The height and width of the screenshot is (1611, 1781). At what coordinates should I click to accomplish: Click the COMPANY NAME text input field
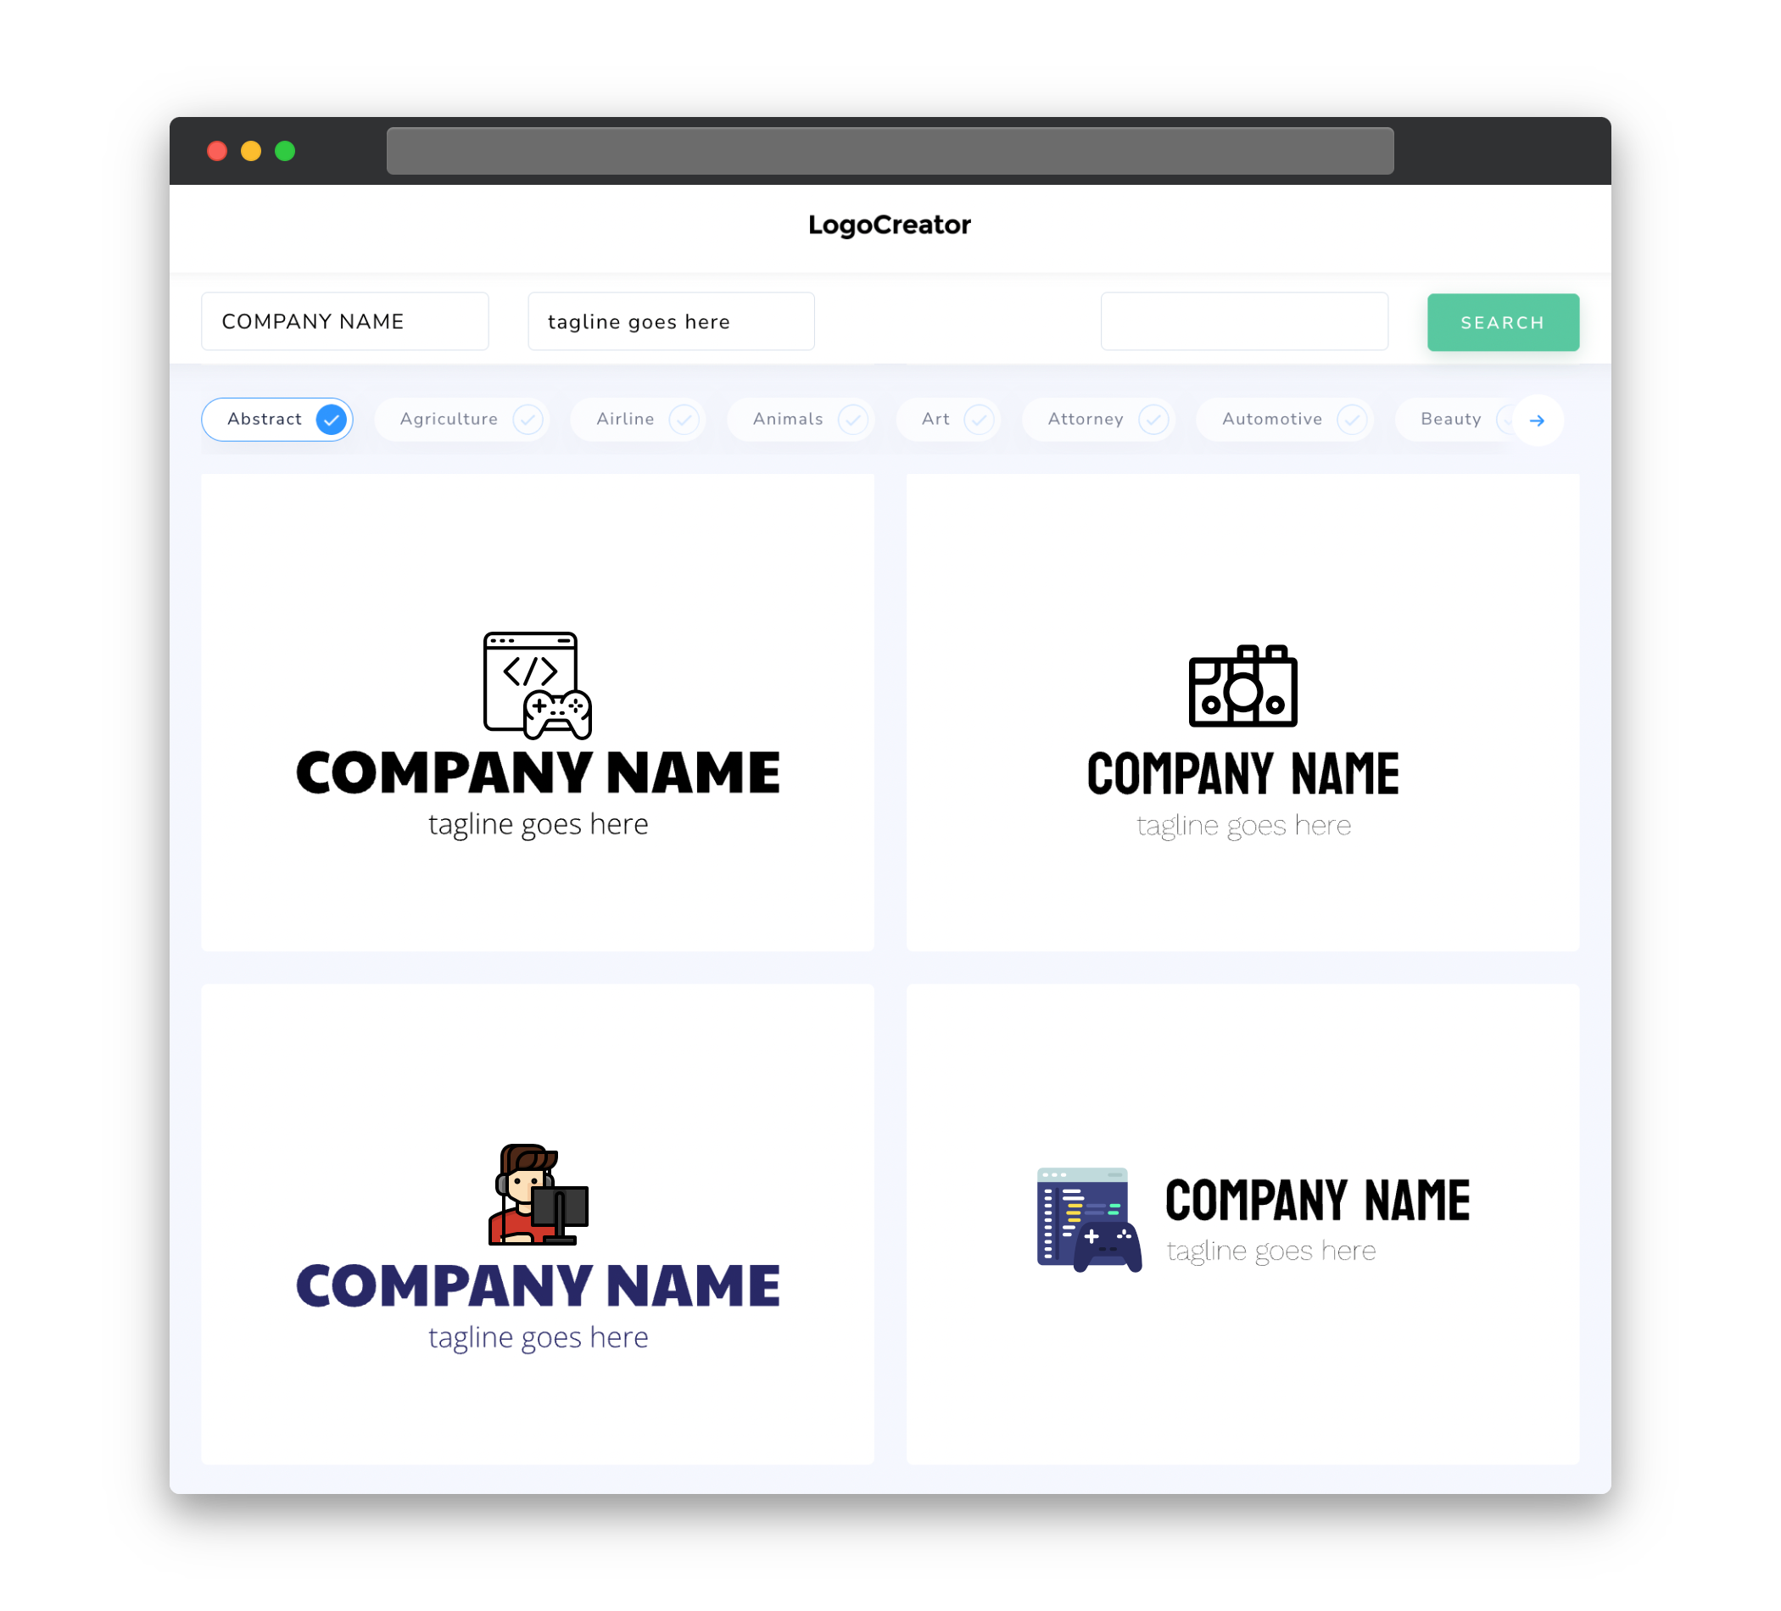348,321
